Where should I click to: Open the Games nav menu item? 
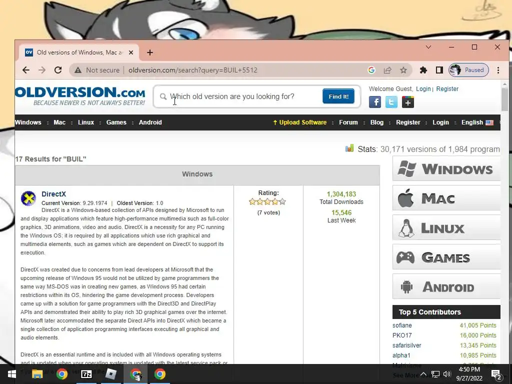pos(116,122)
